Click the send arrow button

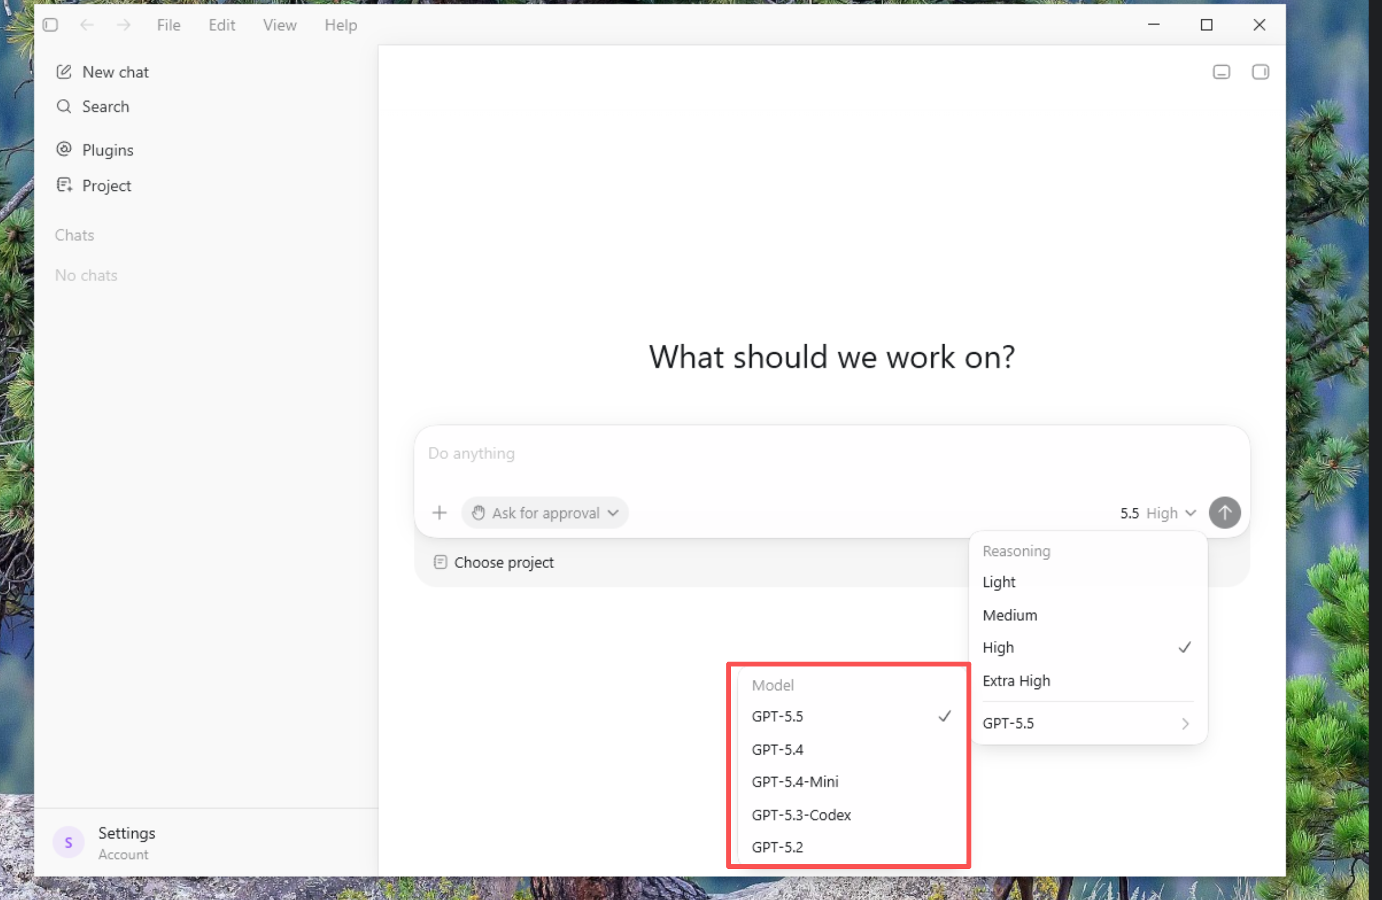[1224, 513]
